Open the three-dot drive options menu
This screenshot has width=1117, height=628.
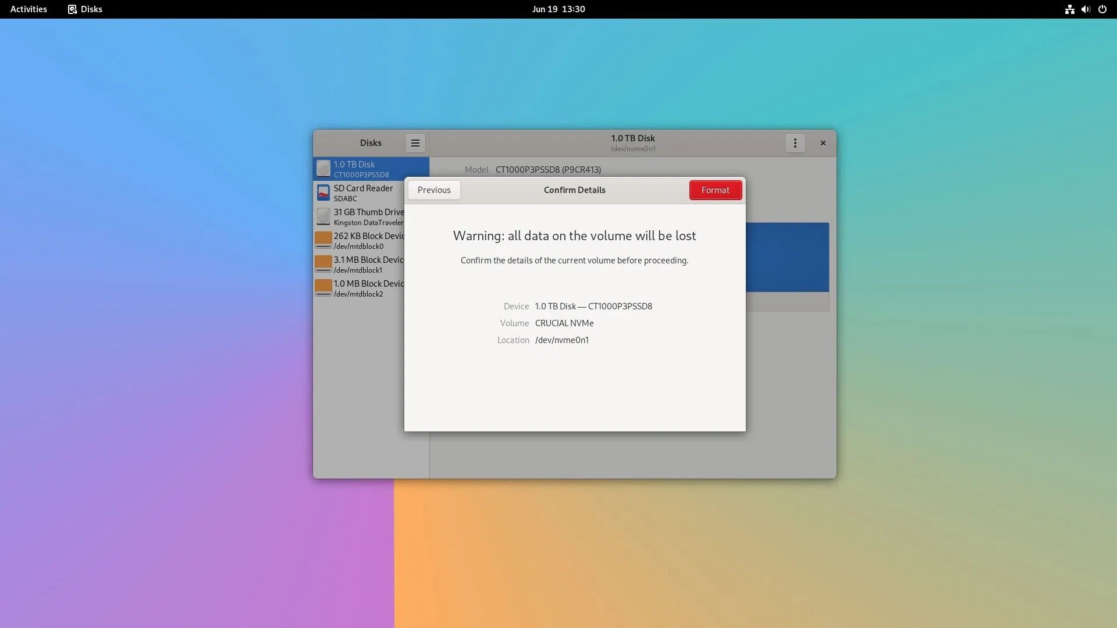(x=795, y=143)
